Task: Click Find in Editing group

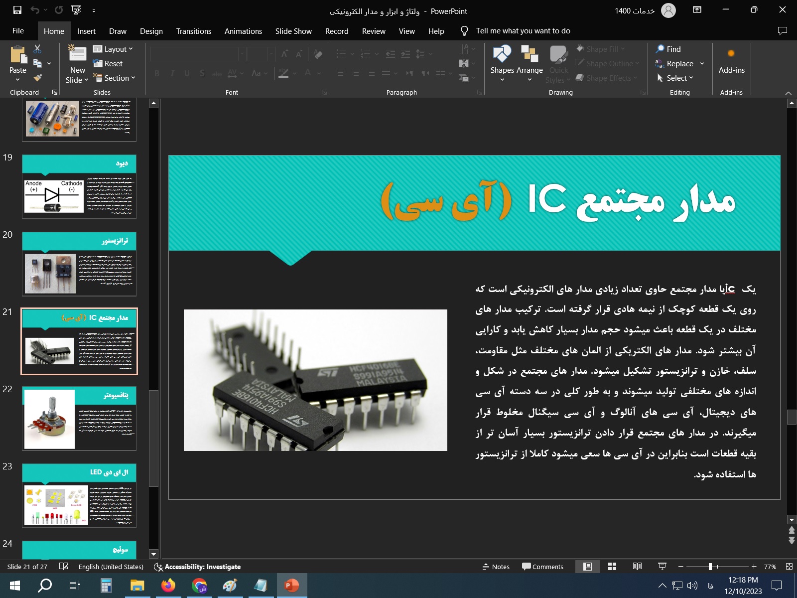Action: pos(668,49)
